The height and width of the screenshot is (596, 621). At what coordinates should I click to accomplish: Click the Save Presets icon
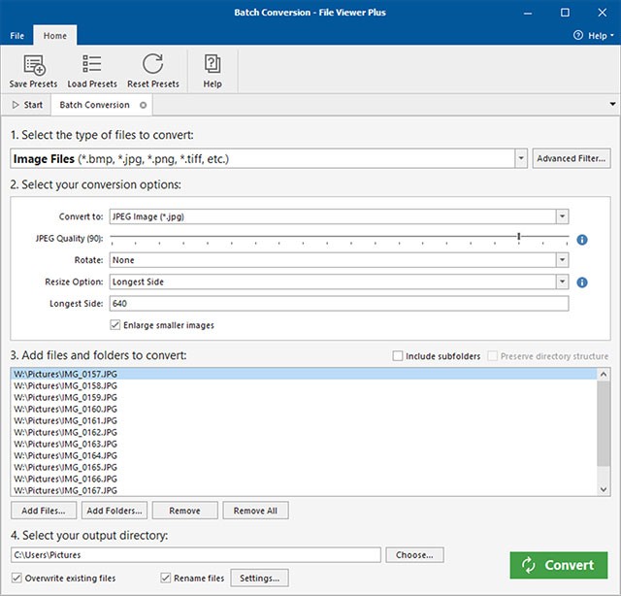pyautogui.click(x=33, y=66)
